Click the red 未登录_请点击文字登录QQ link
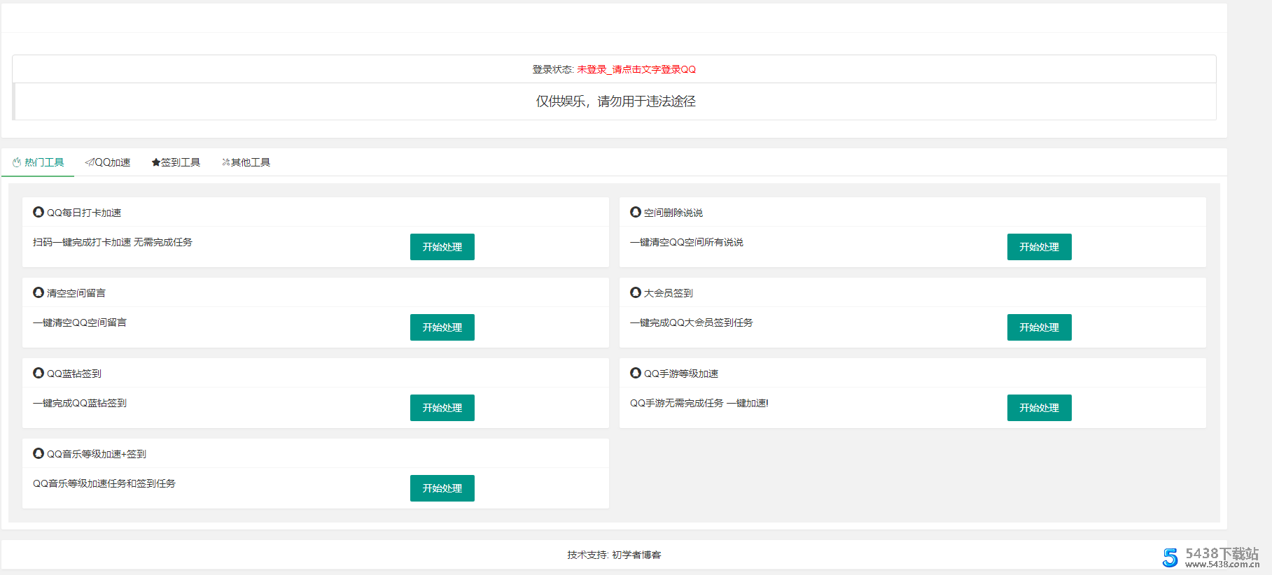Viewport: 1272px width, 575px height. (636, 69)
